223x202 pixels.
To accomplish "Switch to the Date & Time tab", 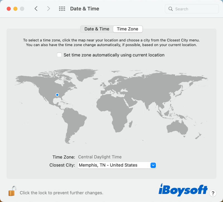I will pyautogui.click(x=97, y=29).
